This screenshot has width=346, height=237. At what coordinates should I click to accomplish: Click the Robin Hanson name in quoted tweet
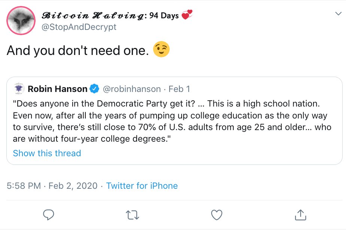click(57, 89)
